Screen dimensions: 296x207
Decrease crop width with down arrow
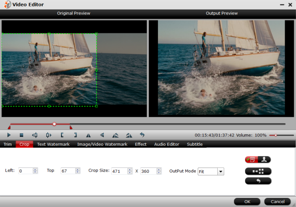point(130,172)
